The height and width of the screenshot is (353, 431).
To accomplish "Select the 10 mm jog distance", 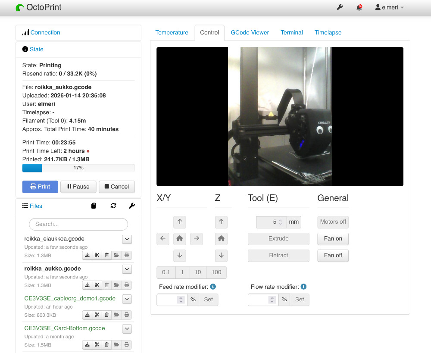I will tap(198, 272).
